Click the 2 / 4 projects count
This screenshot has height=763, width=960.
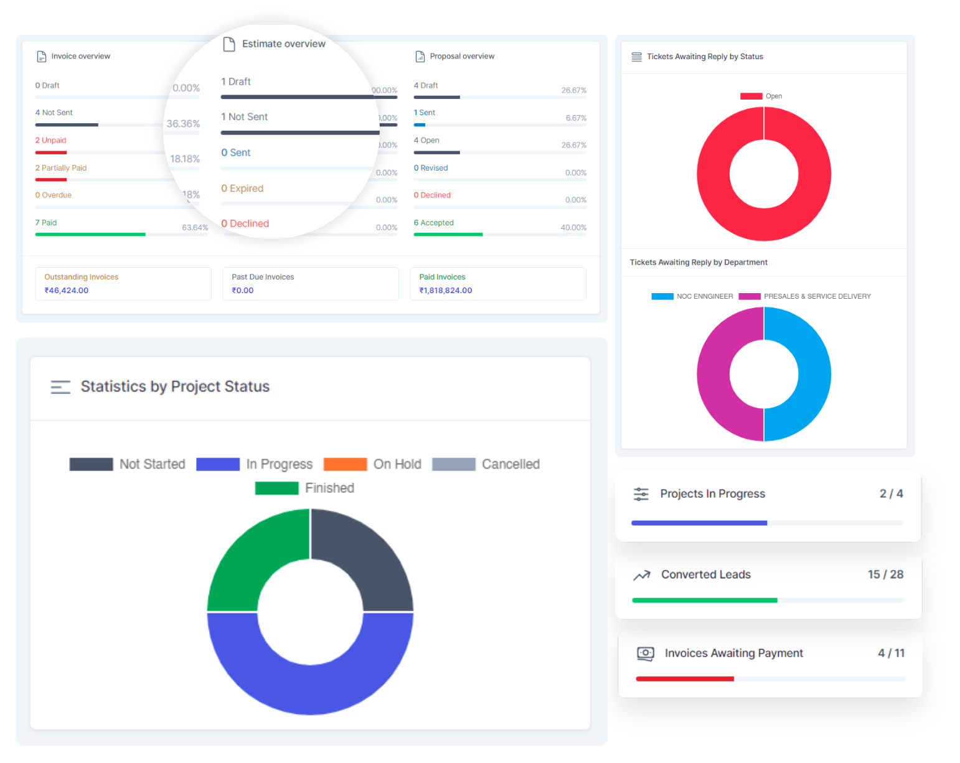[891, 494]
